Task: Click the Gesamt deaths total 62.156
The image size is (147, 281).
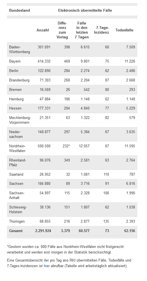Action: click(130, 231)
